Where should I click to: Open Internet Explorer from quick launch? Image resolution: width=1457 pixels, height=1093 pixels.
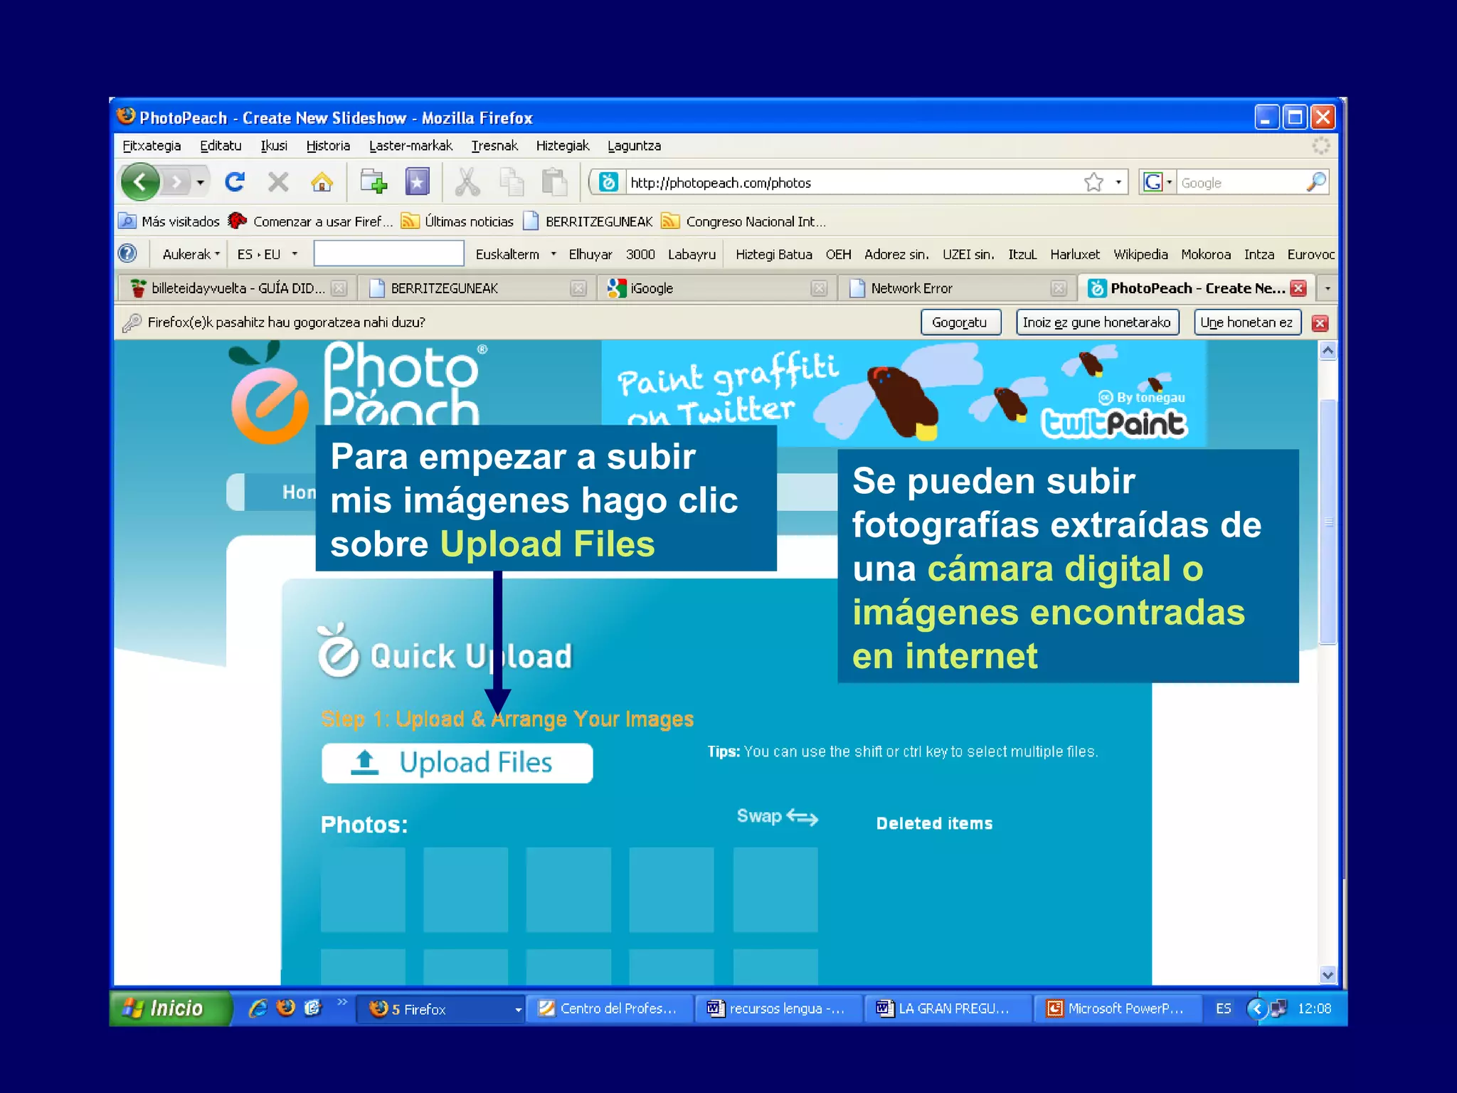coord(258,1008)
